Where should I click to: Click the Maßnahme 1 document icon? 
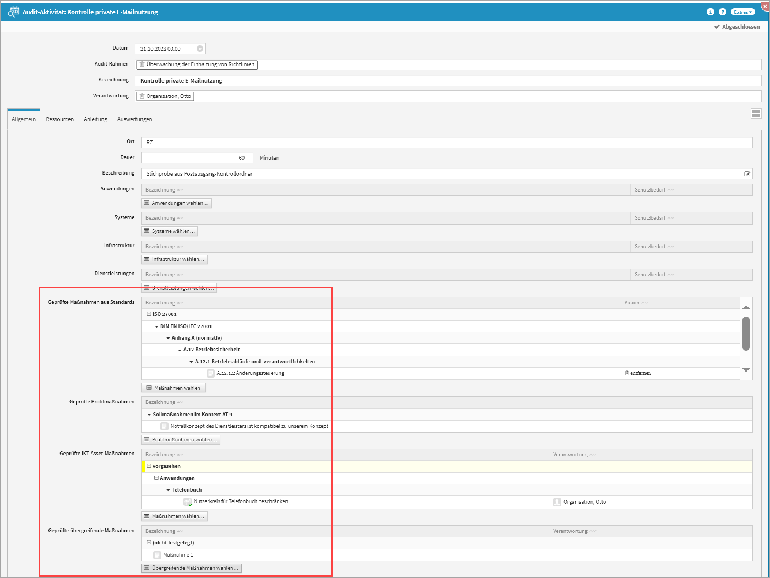(x=157, y=555)
